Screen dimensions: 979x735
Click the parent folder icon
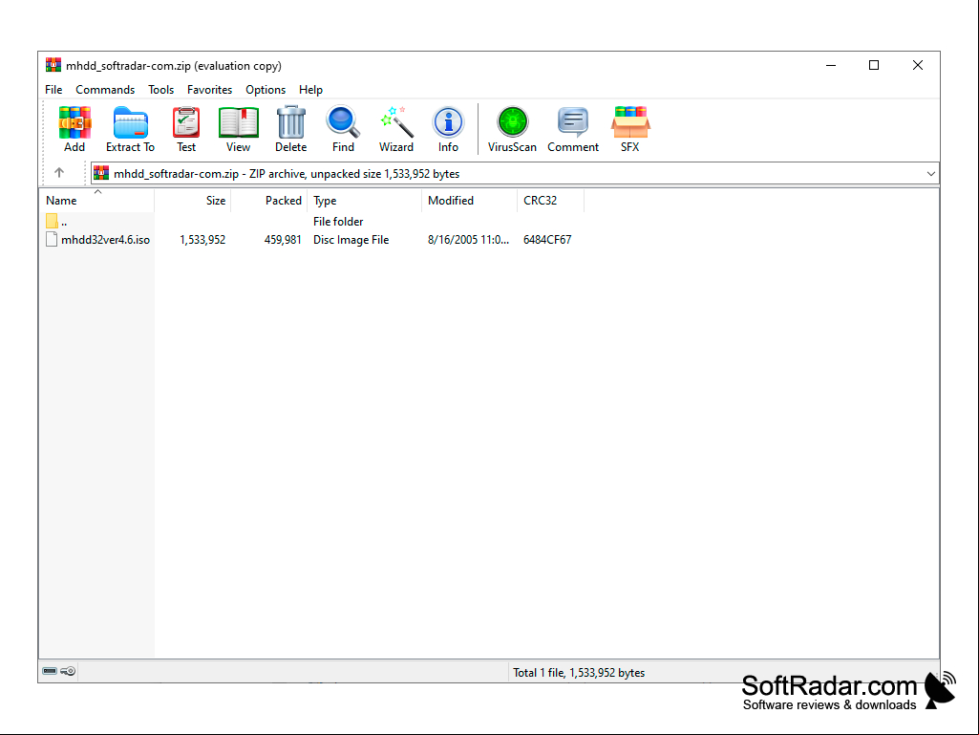(x=52, y=221)
